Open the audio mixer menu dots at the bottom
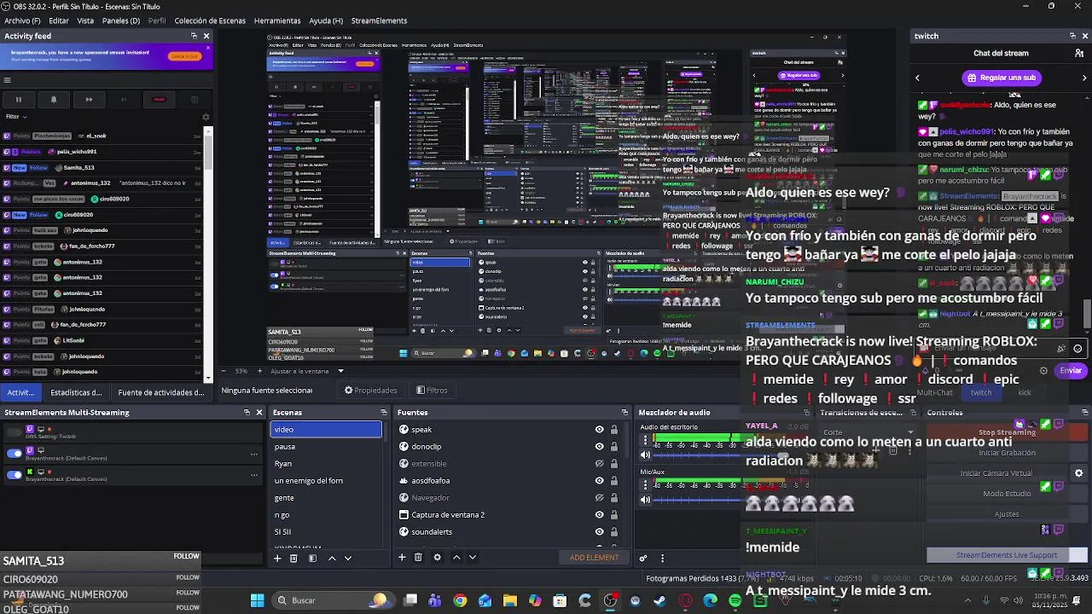The image size is (1092, 614). [x=662, y=559]
